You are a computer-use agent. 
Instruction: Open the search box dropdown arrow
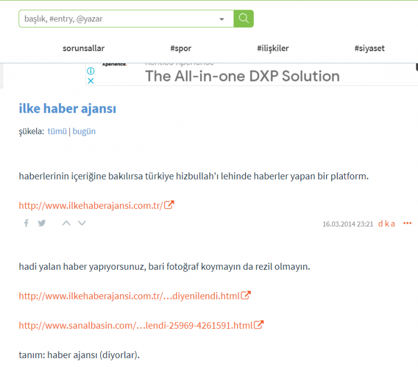222,19
